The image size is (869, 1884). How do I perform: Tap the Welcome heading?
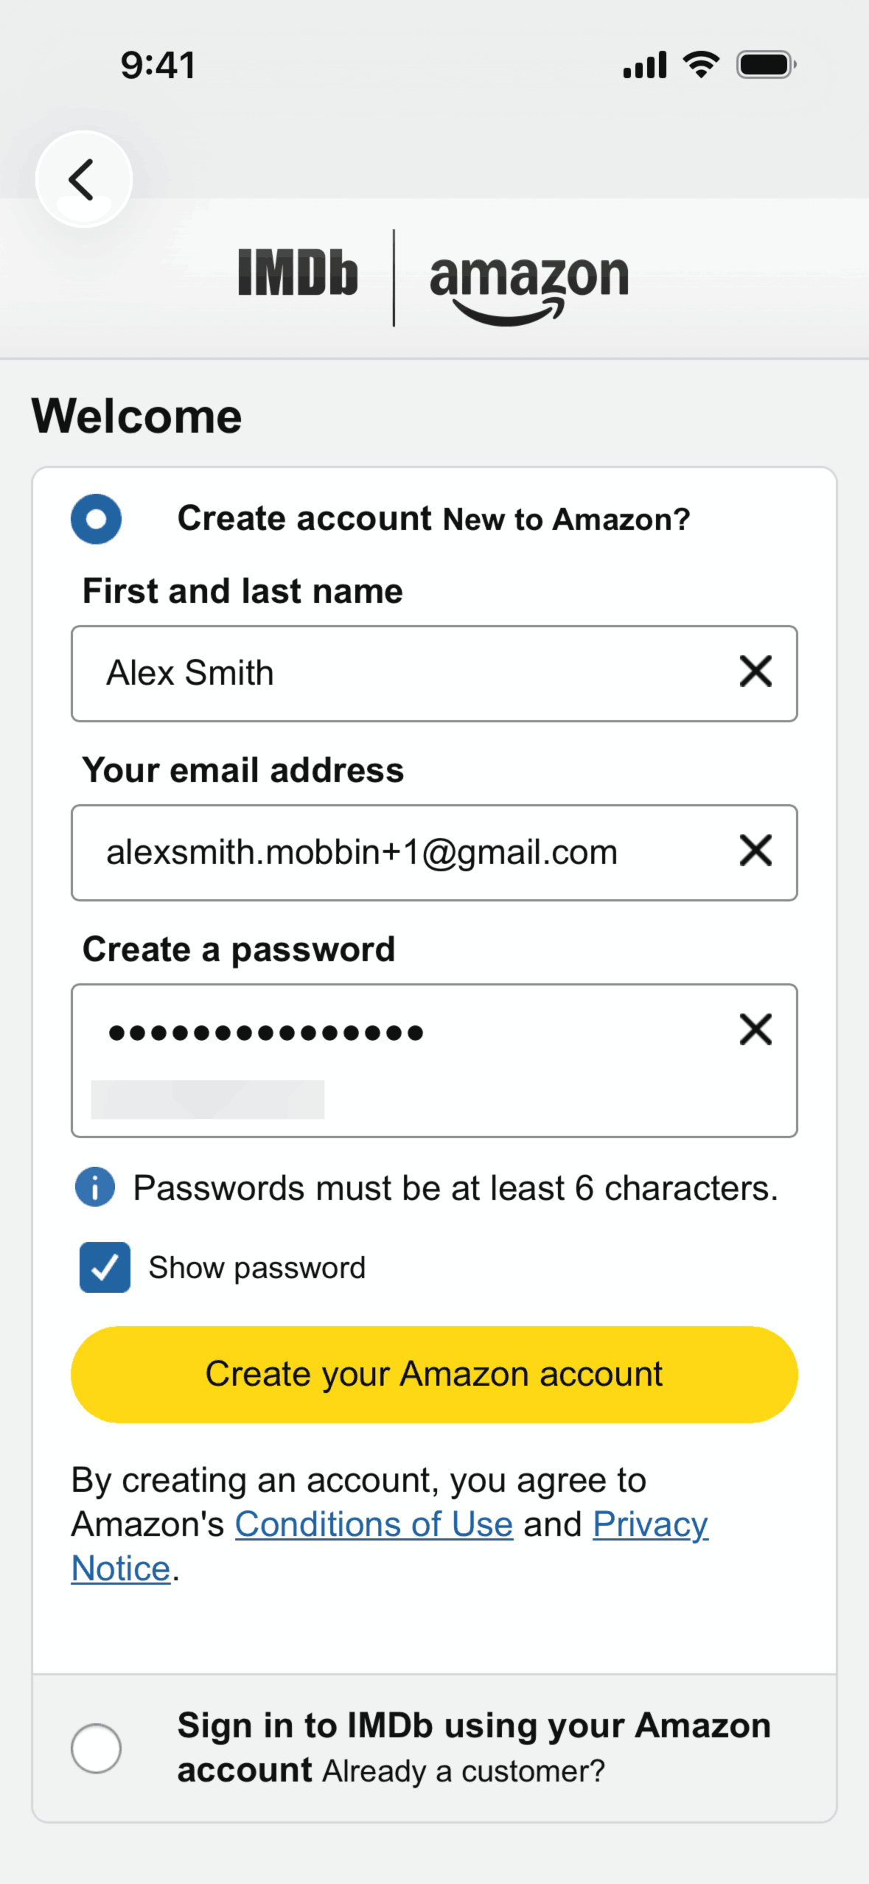(x=137, y=416)
